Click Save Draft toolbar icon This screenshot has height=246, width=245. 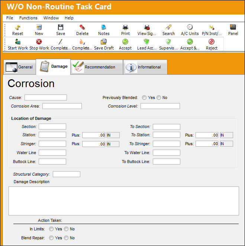pyautogui.click(x=104, y=42)
